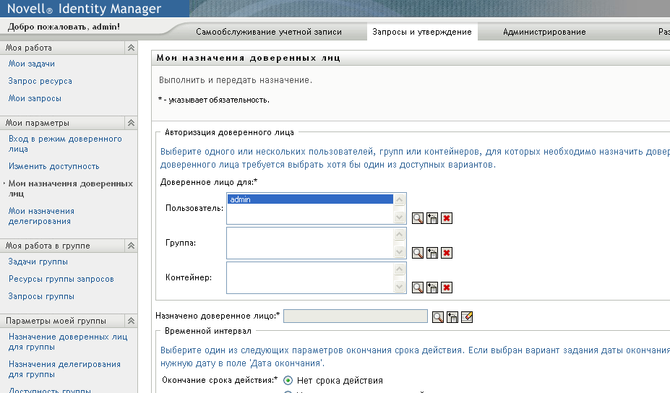Select 'admin' in the Пользователь list
Viewport: 670px width, 393px height.
[310, 199]
